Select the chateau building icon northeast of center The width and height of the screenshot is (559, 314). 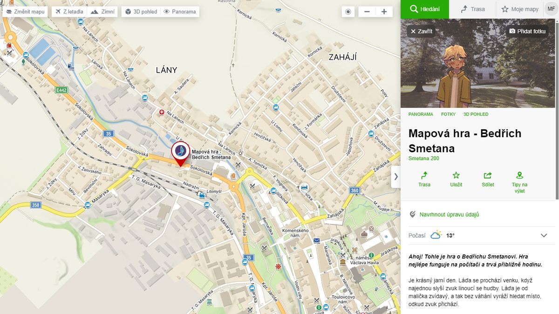tap(364, 234)
